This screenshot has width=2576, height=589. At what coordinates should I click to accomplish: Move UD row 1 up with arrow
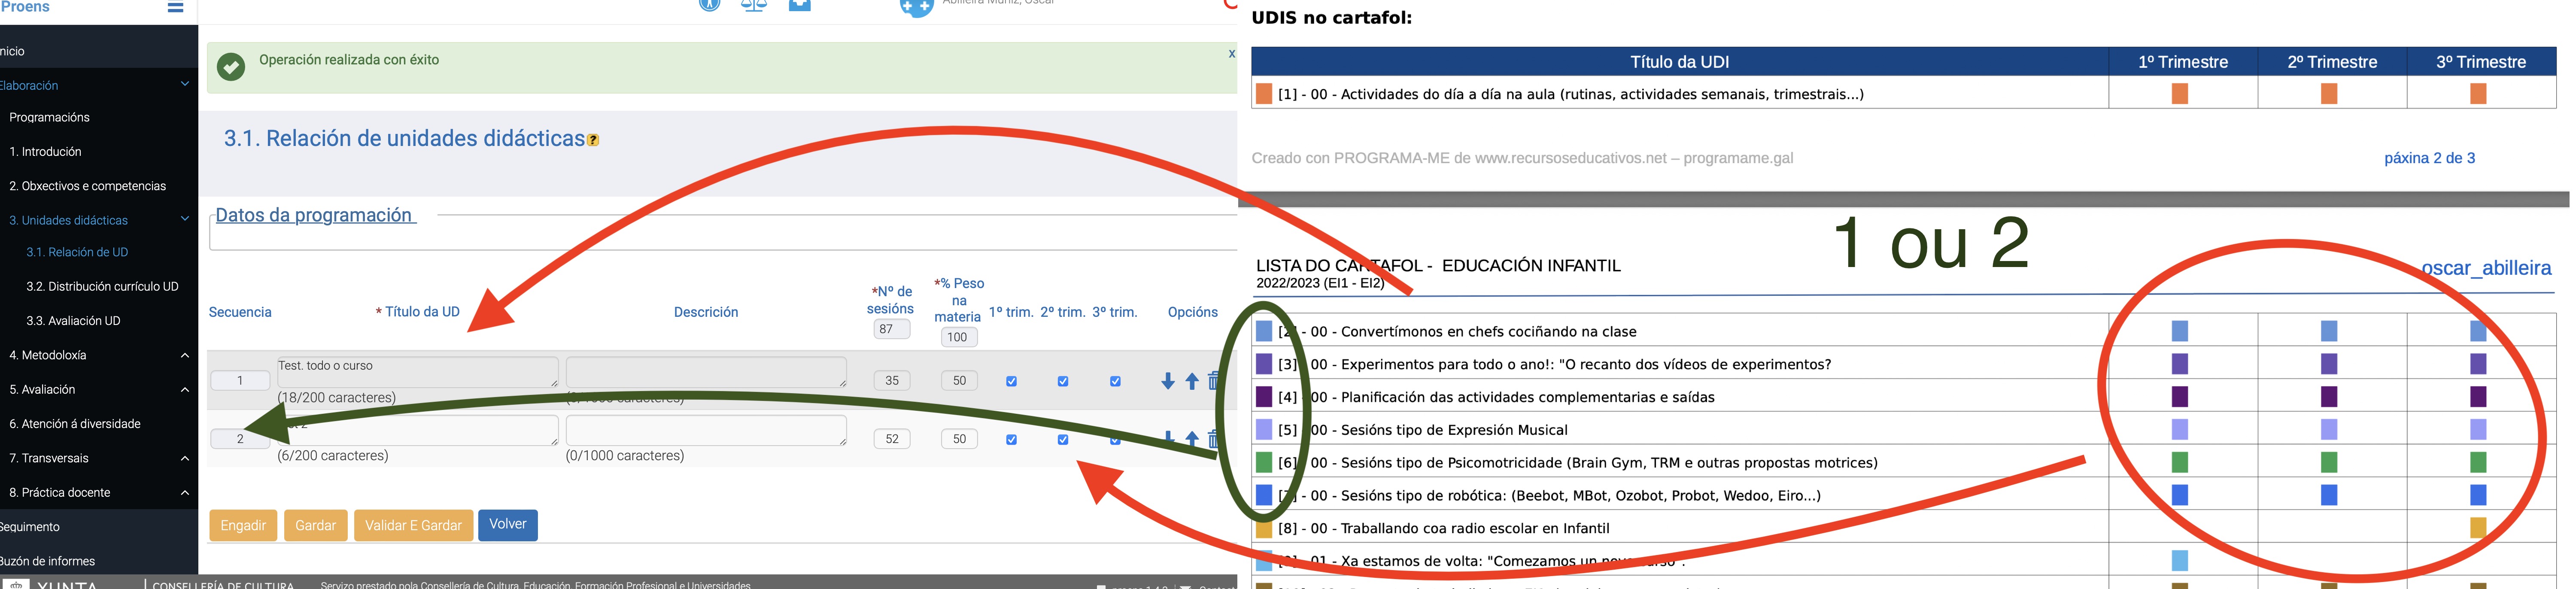tap(1191, 381)
